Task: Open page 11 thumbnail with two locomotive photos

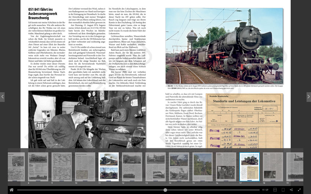Action: click(x=109, y=167)
